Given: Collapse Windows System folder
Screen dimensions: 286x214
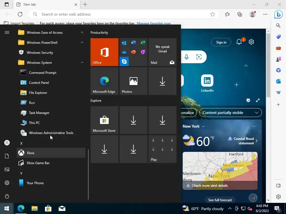Looking at the screenshot, I should coord(82,63).
